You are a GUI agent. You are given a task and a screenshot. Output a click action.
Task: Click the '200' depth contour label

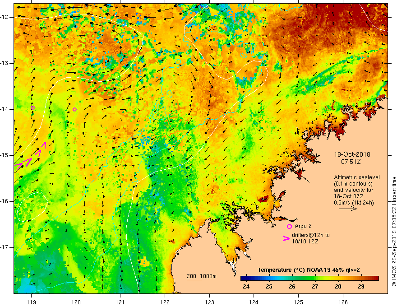[191, 276]
